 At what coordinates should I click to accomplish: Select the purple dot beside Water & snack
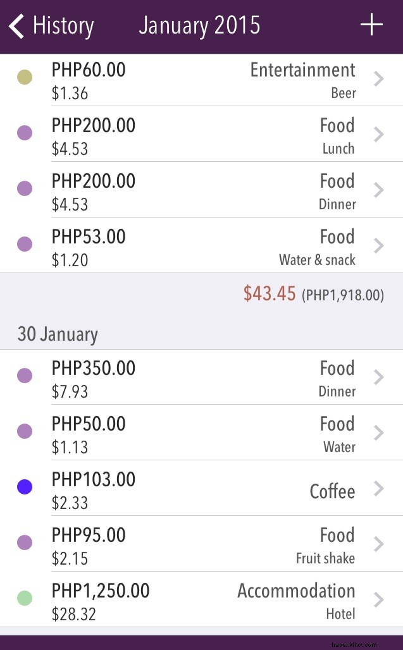tap(25, 244)
